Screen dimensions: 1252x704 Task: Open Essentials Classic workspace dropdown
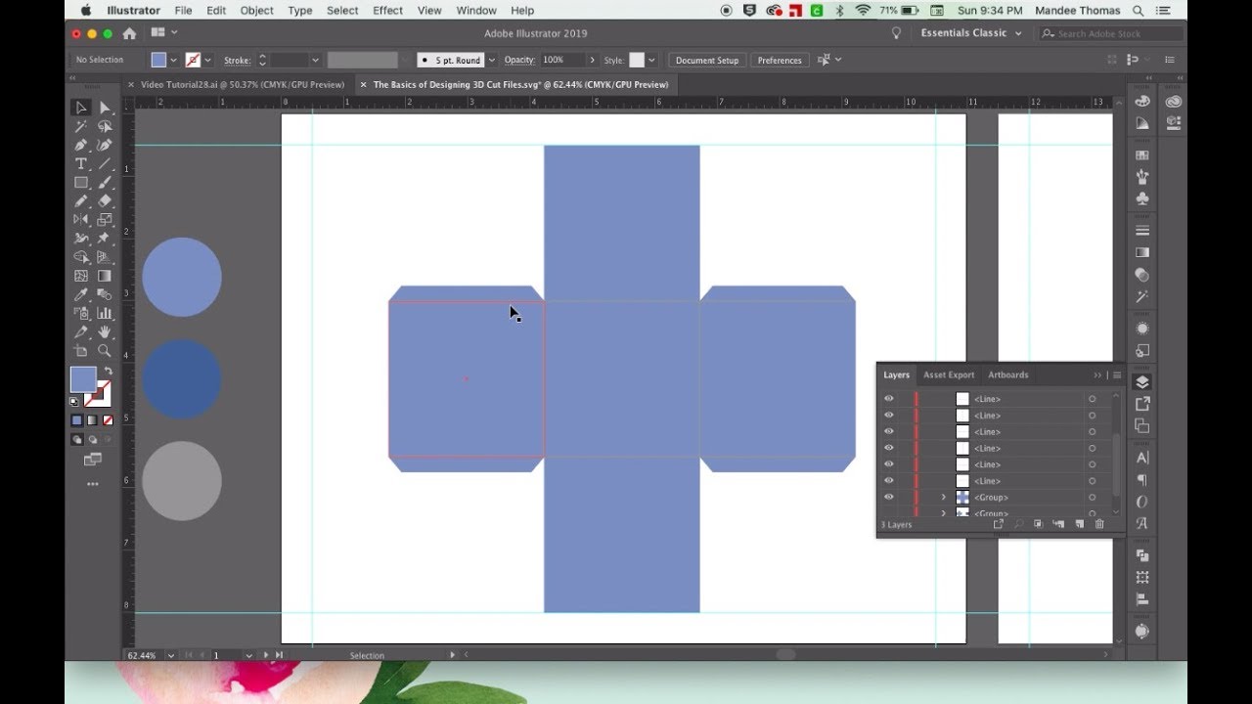click(x=970, y=33)
